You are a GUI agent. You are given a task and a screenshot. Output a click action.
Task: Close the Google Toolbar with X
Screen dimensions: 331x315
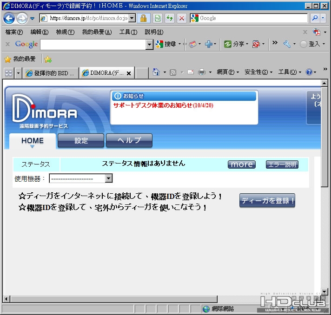(x=7, y=44)
